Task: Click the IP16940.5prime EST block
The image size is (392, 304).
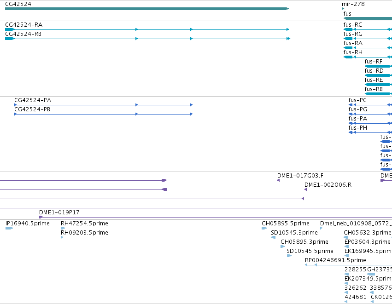Action: point(9,228)
